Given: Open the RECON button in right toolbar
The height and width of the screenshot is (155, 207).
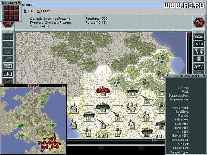Looking at the screenshot, I should point(199,37).
